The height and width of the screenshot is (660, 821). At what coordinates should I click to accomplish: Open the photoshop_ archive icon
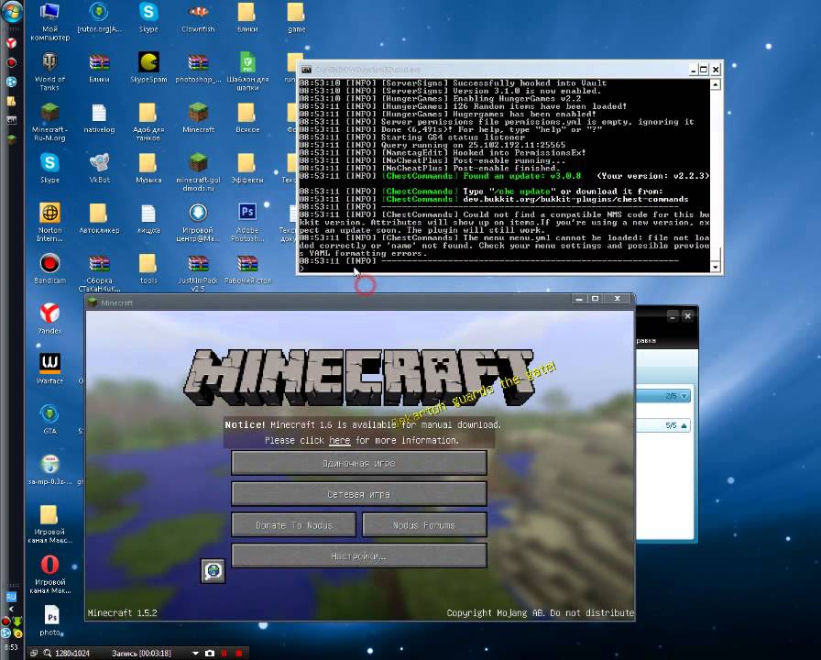[x=198, y=68]
